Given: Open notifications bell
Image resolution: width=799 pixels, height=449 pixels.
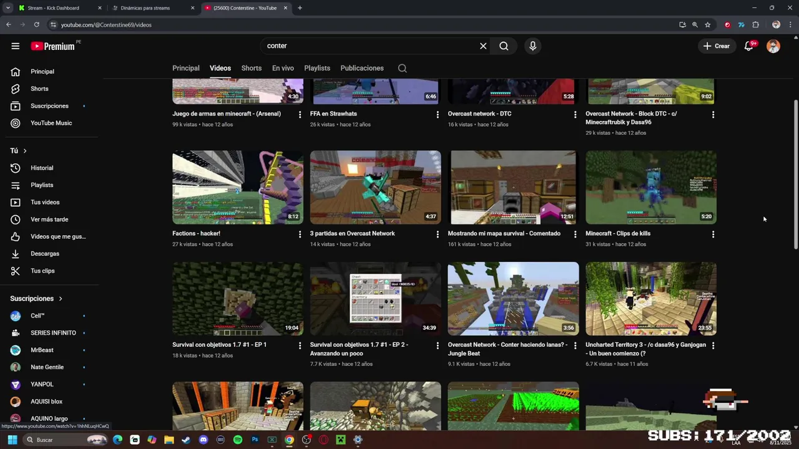Looking at the screenshot, I should [x=749, y=46].
